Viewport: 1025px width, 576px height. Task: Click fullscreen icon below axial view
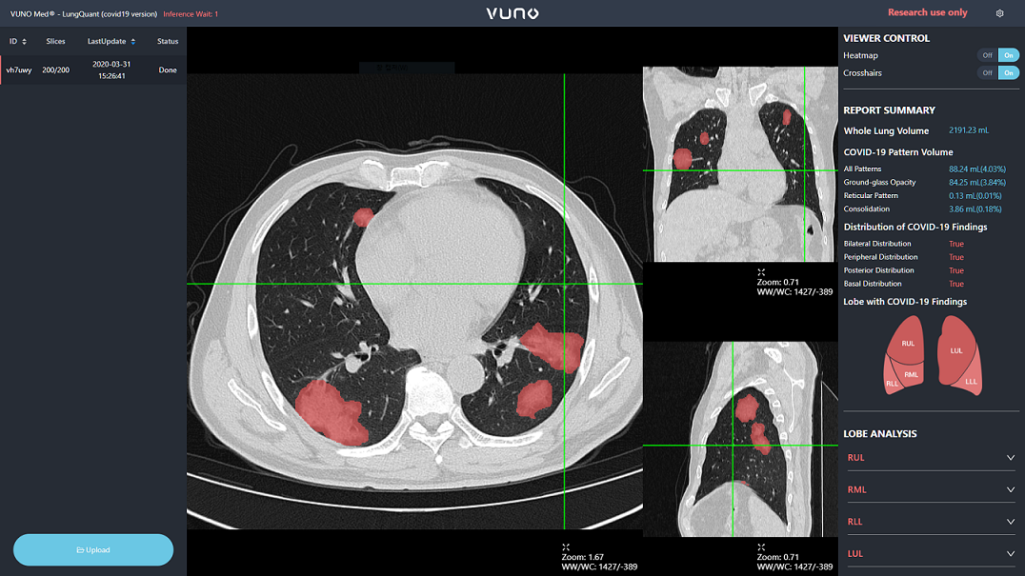(x=566, y=546)
